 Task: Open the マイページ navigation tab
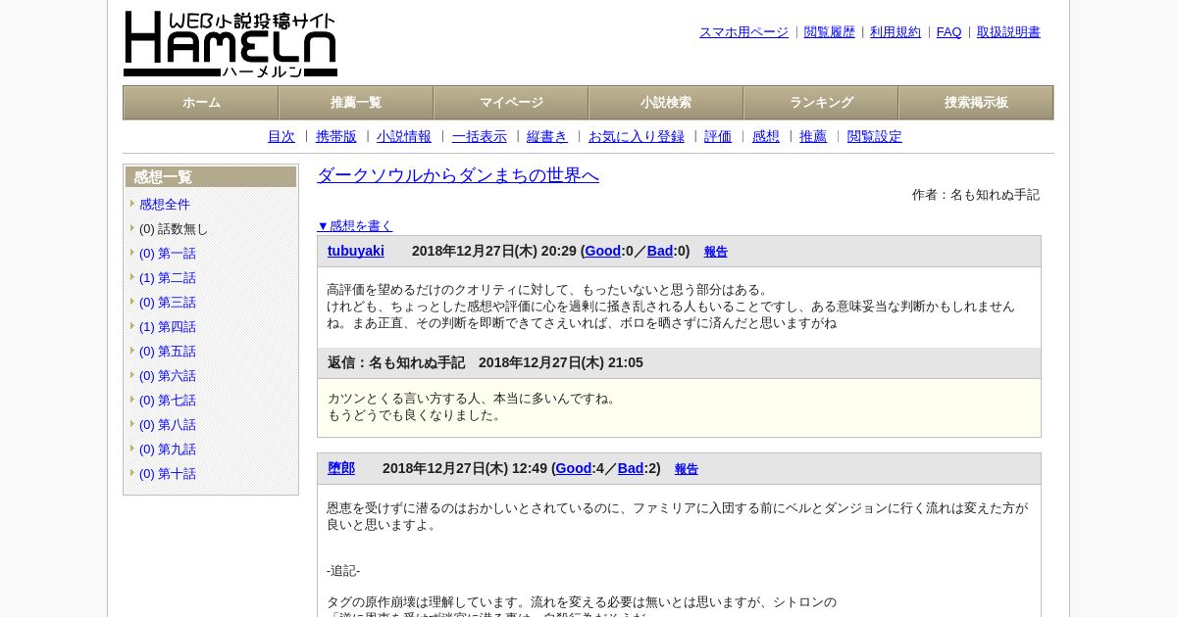tap(511, 103)
